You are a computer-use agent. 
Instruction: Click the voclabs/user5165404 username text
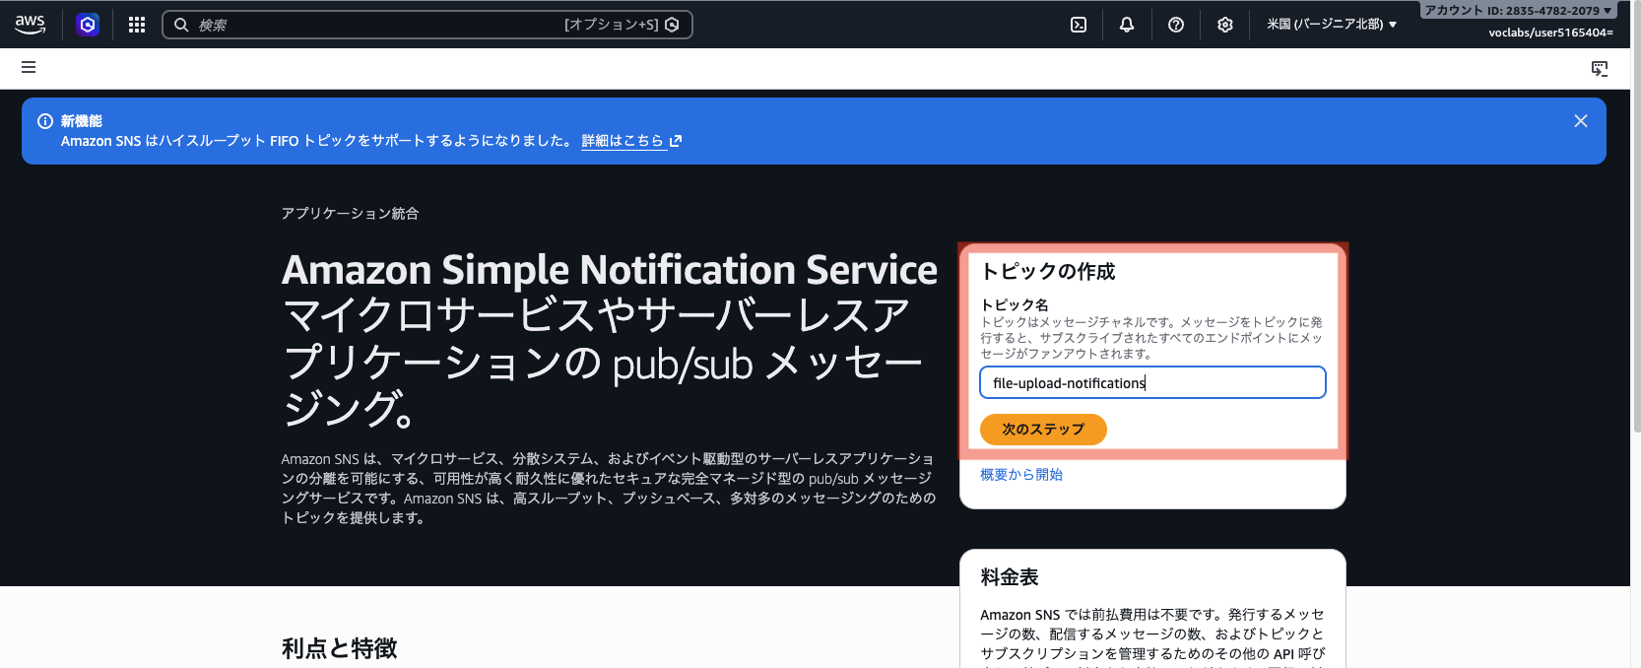coord(1550,33)
